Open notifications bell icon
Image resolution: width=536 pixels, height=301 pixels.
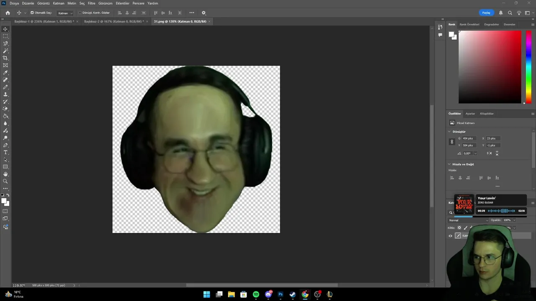point(501,13)
